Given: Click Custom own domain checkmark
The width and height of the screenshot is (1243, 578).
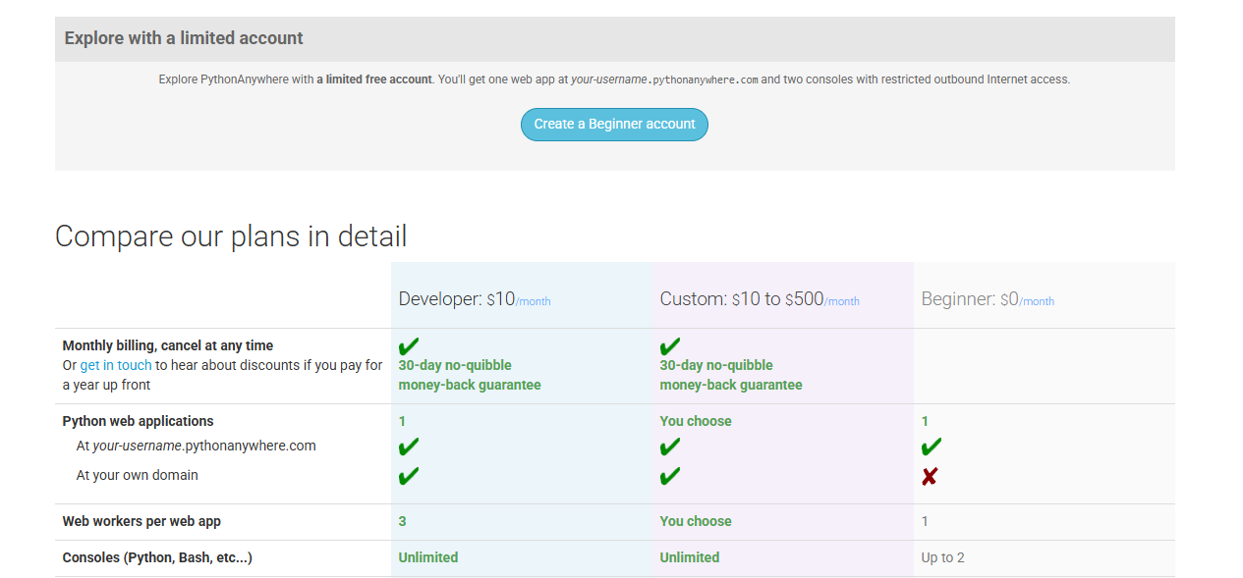Looking at the screenshot, I should tap(670, 476).
